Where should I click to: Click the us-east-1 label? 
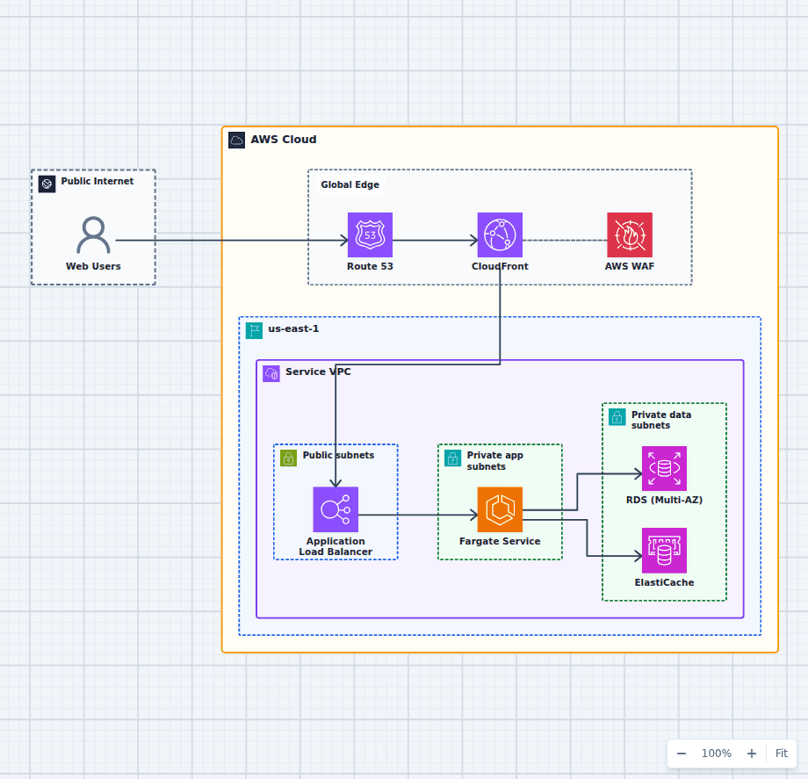[293, 328]
